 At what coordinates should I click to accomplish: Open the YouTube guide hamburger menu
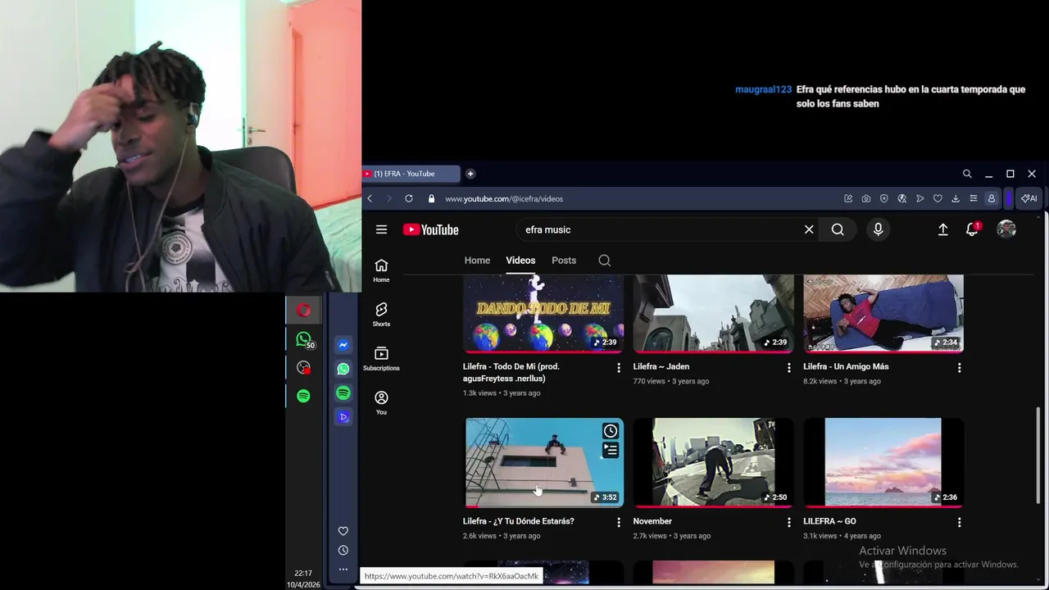point(381,230)
